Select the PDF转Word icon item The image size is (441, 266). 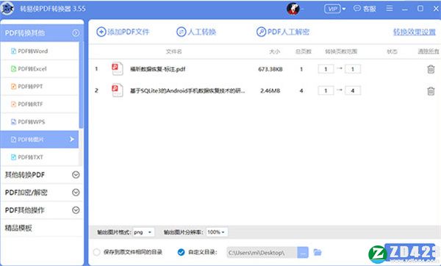(x=13, y=51)
